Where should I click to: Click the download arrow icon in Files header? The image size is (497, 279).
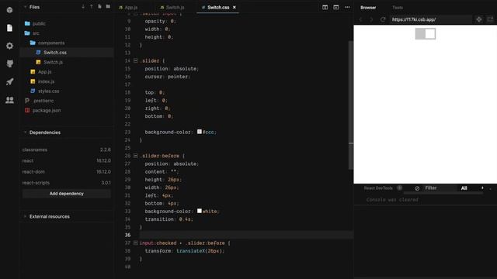click(x=83, y=7)
